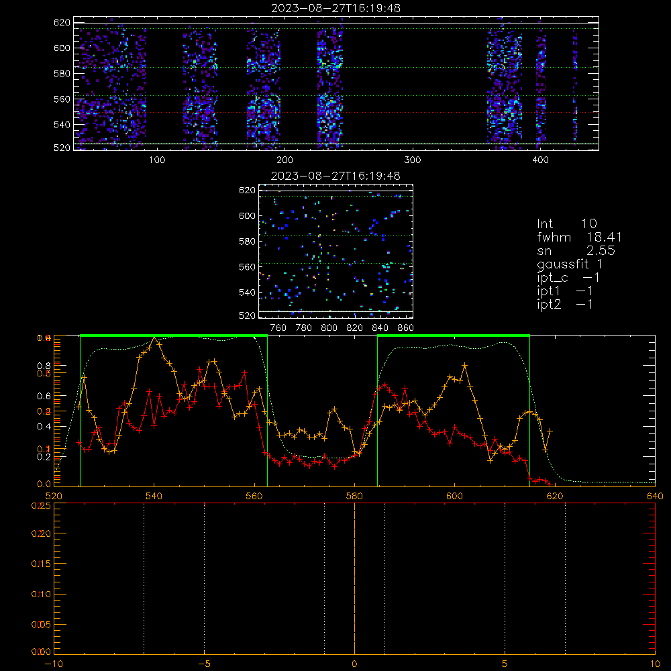Click the dotted vertical line near -7
The width and height of the screenshot is (671, 671).
(144, 578)
